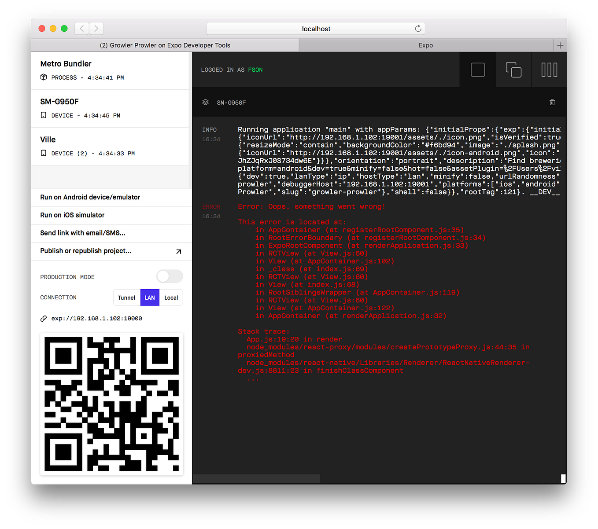The image size is (598, 529).
Task: Switch to the three-column layout view
Action: [x=549, y=69]
